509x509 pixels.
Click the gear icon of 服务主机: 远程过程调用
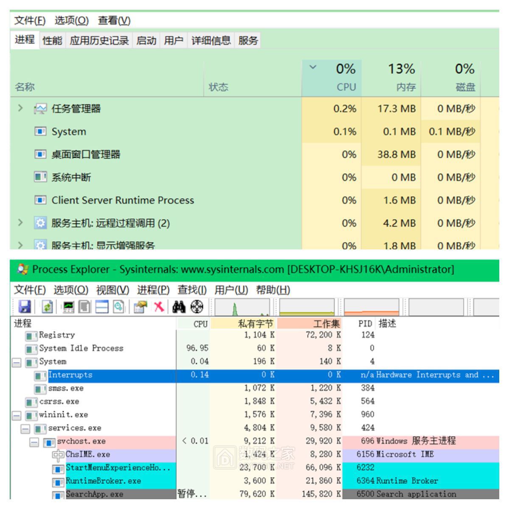pos(40,223)
